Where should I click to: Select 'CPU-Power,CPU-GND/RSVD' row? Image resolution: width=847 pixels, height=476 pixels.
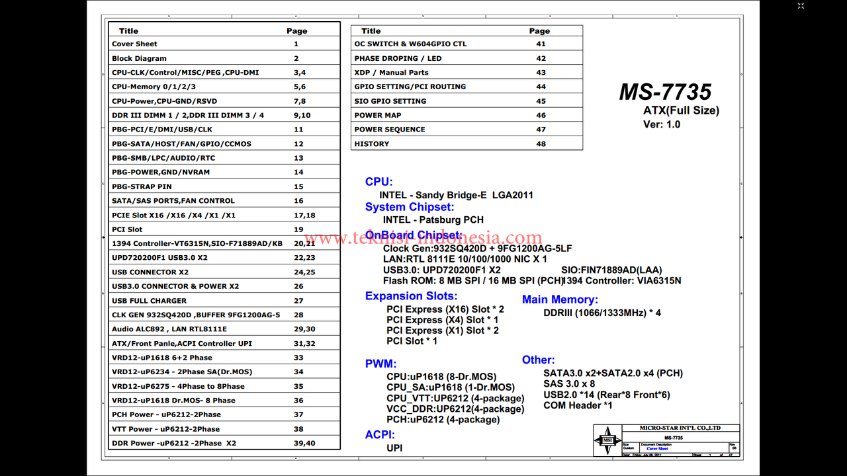224,101
